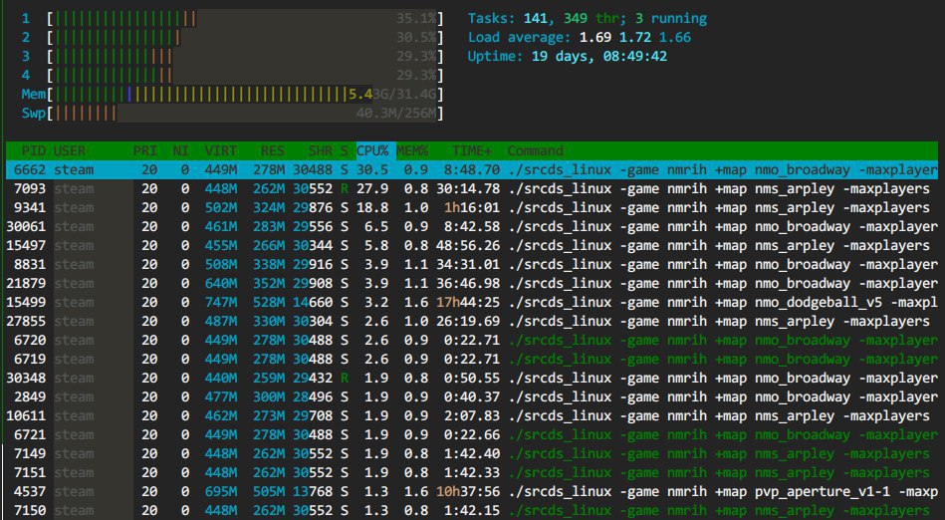Select thread row with PID 6719
Screen dimensions: 945x520
[472, 359]
